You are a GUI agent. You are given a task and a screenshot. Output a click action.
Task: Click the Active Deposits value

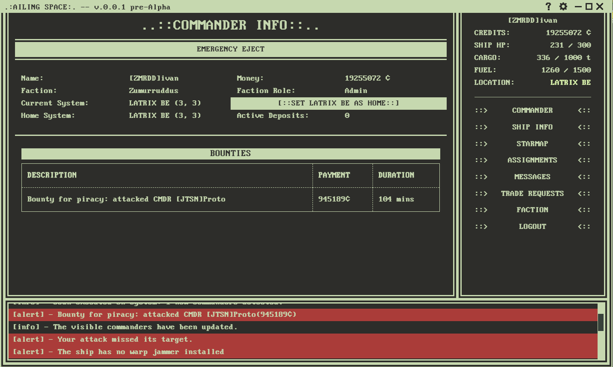[347, 115]
